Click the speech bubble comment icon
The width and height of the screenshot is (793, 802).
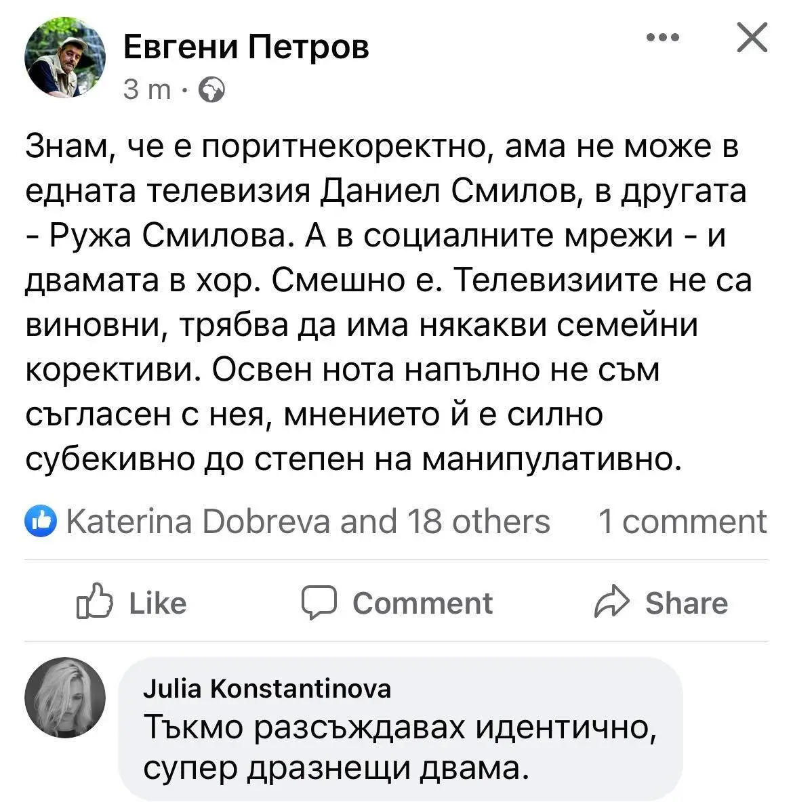coord(319,602)
